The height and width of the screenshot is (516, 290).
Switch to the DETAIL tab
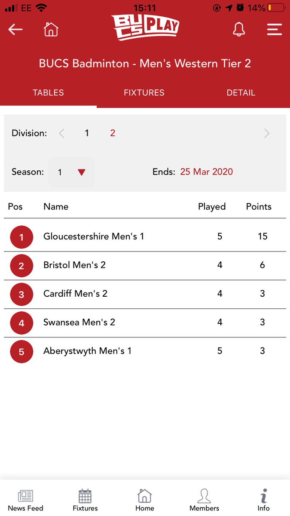(241, 92)
